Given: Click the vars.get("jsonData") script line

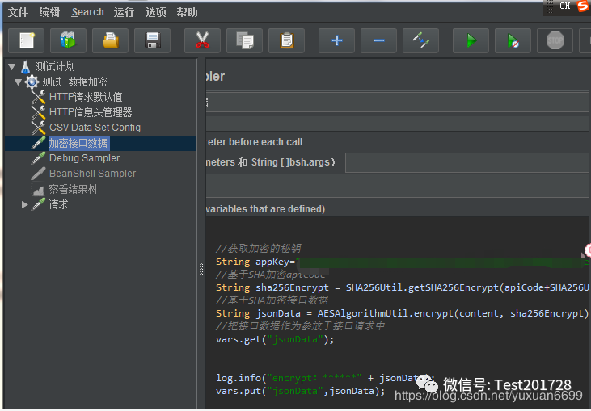Looking at the screenshot, I should [x=275, y=339].
